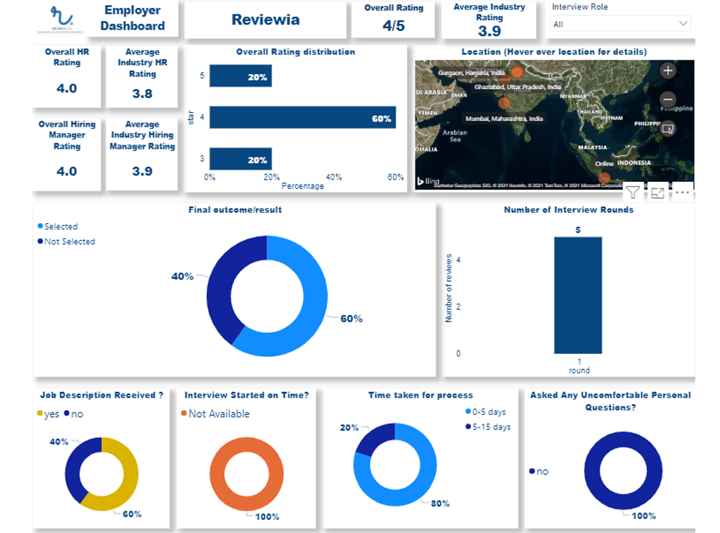Click the Overall HR Rating value '4.0'
The width and height of the screenshot is (720, 533).
click(66, 88)
